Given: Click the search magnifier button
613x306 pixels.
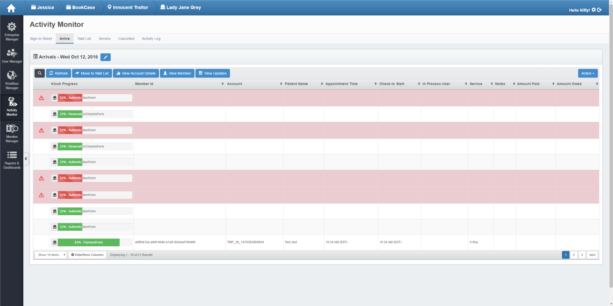Looking at the screenshot, I should (40, 73).
